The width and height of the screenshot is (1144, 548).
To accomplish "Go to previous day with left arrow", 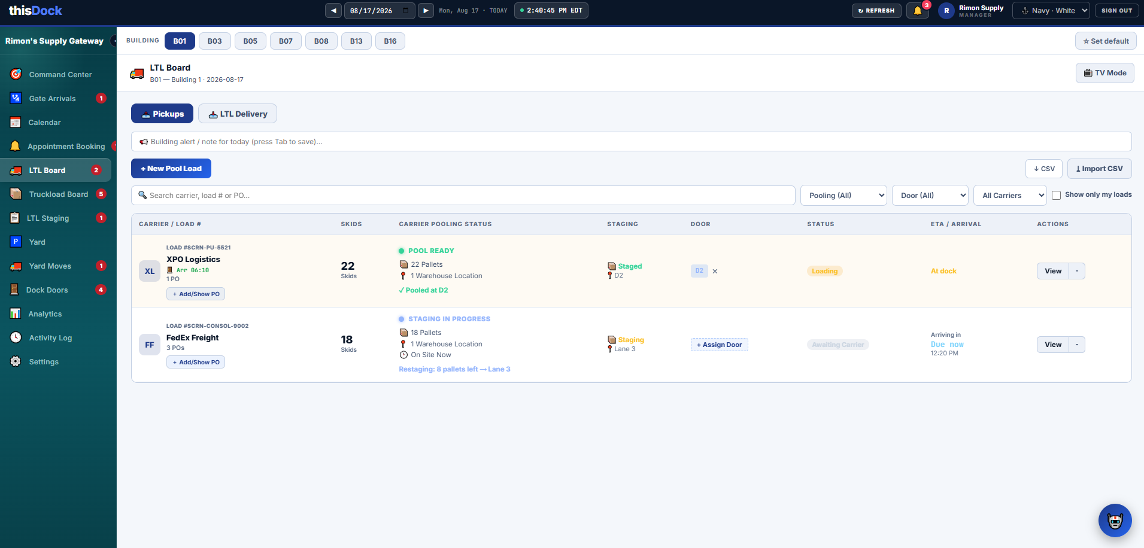I will (333, 11).
